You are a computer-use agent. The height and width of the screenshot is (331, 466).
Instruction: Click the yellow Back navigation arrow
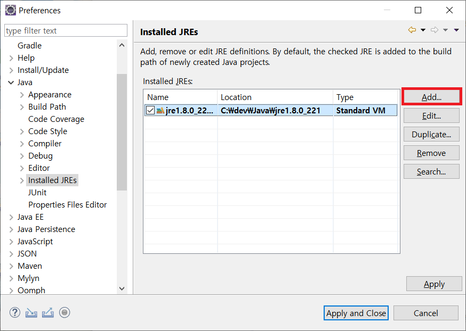[412, 30]
